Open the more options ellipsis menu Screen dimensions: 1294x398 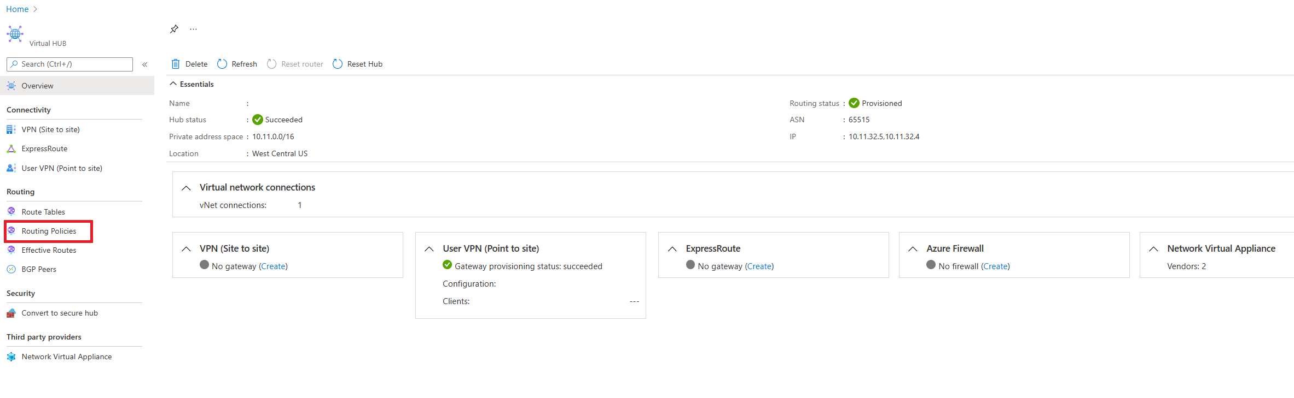(x=193, y=29)
